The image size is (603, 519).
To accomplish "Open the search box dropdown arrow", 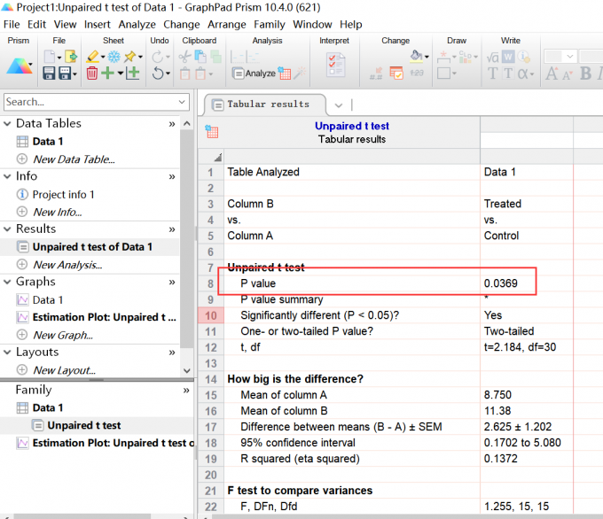I will [181, 102].
